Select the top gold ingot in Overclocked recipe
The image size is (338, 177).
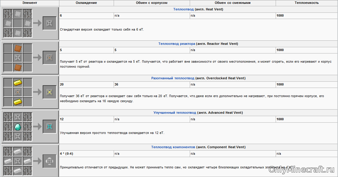18,83
